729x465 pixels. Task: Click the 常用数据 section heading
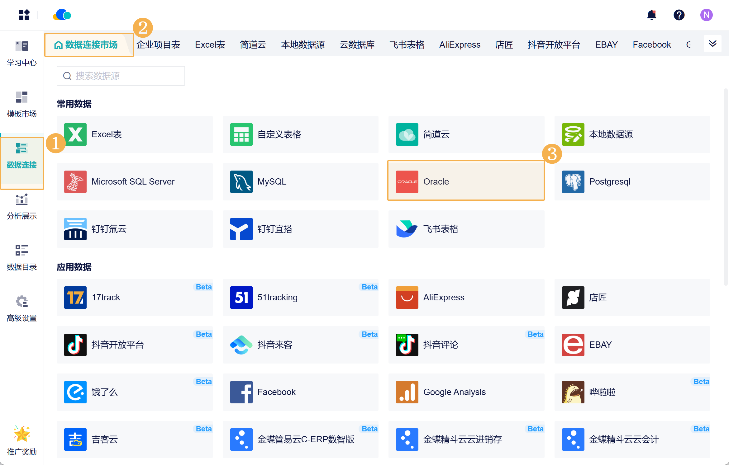click(74, 104)
